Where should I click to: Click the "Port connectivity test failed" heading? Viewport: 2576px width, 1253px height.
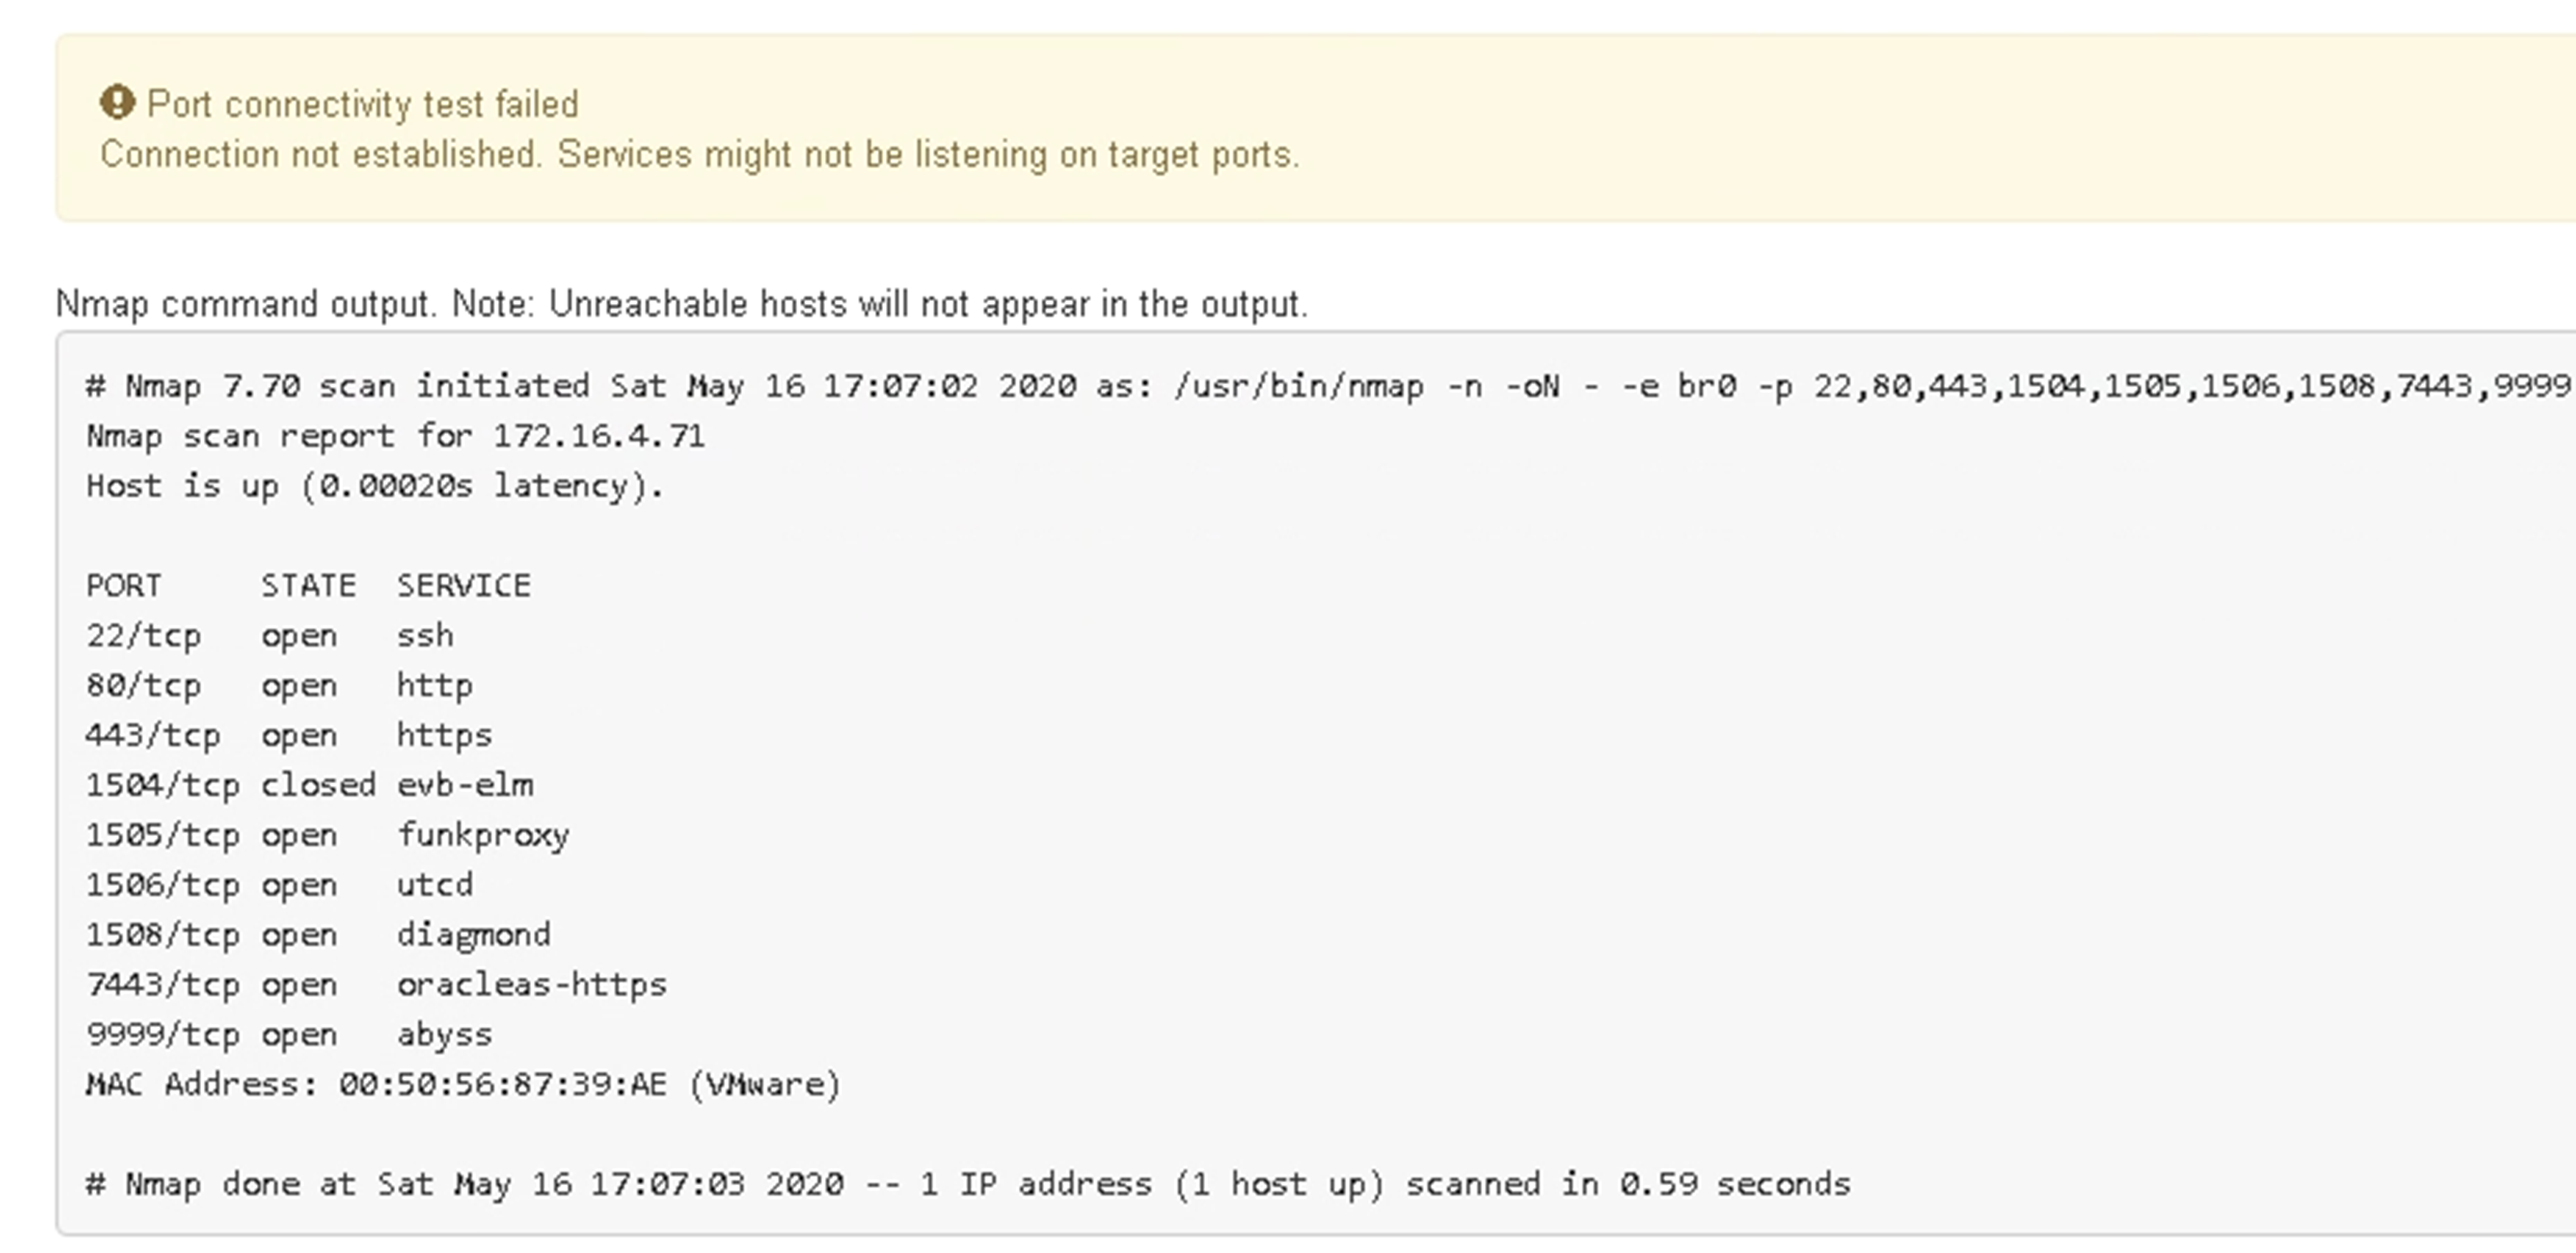pos(362,104)
